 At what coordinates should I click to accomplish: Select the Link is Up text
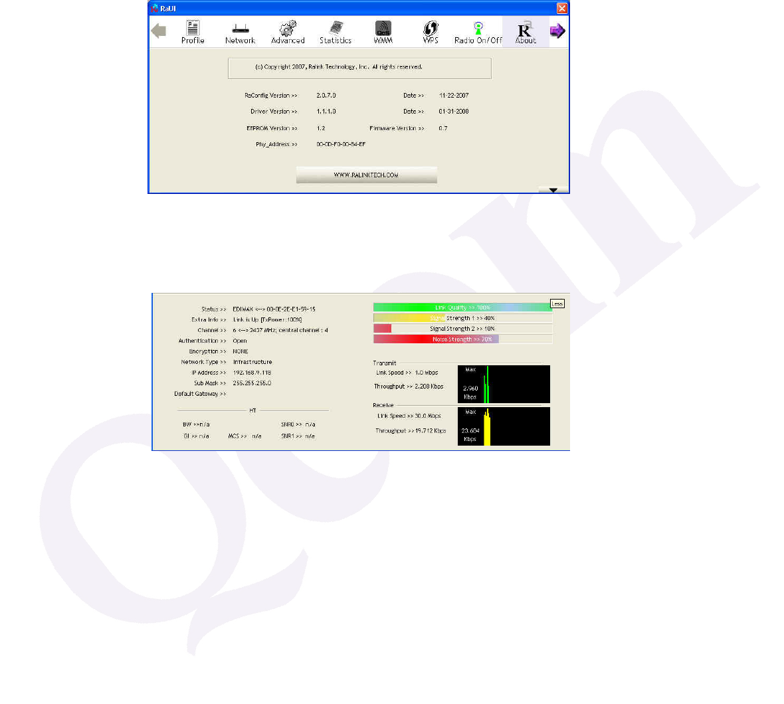click(x=268, y=319)
